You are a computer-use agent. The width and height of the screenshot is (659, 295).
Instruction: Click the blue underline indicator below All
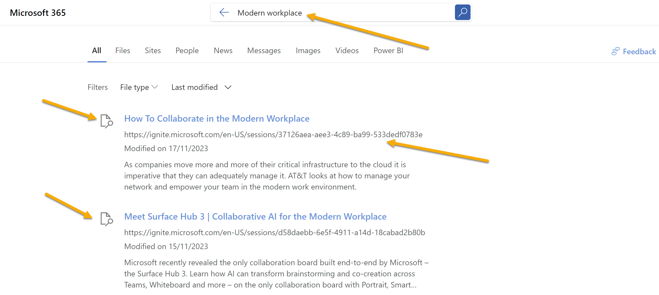tap(97, 62)
